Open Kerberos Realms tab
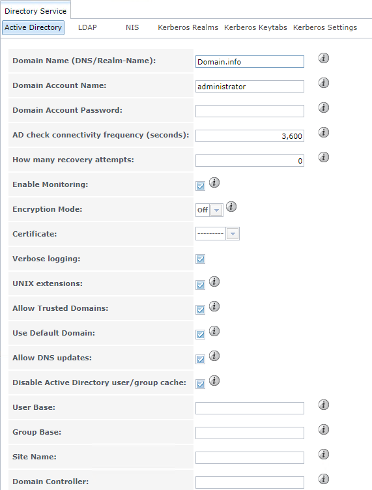Image resolution: width=372 pixels, height=490 pixels. pos(188,27)
